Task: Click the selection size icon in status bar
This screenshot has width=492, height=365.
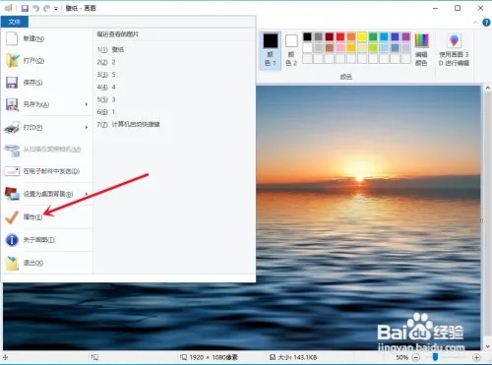Action: click(x=94, y=357)
